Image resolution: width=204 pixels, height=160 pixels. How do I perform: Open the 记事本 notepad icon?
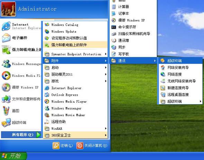point(114,13)
